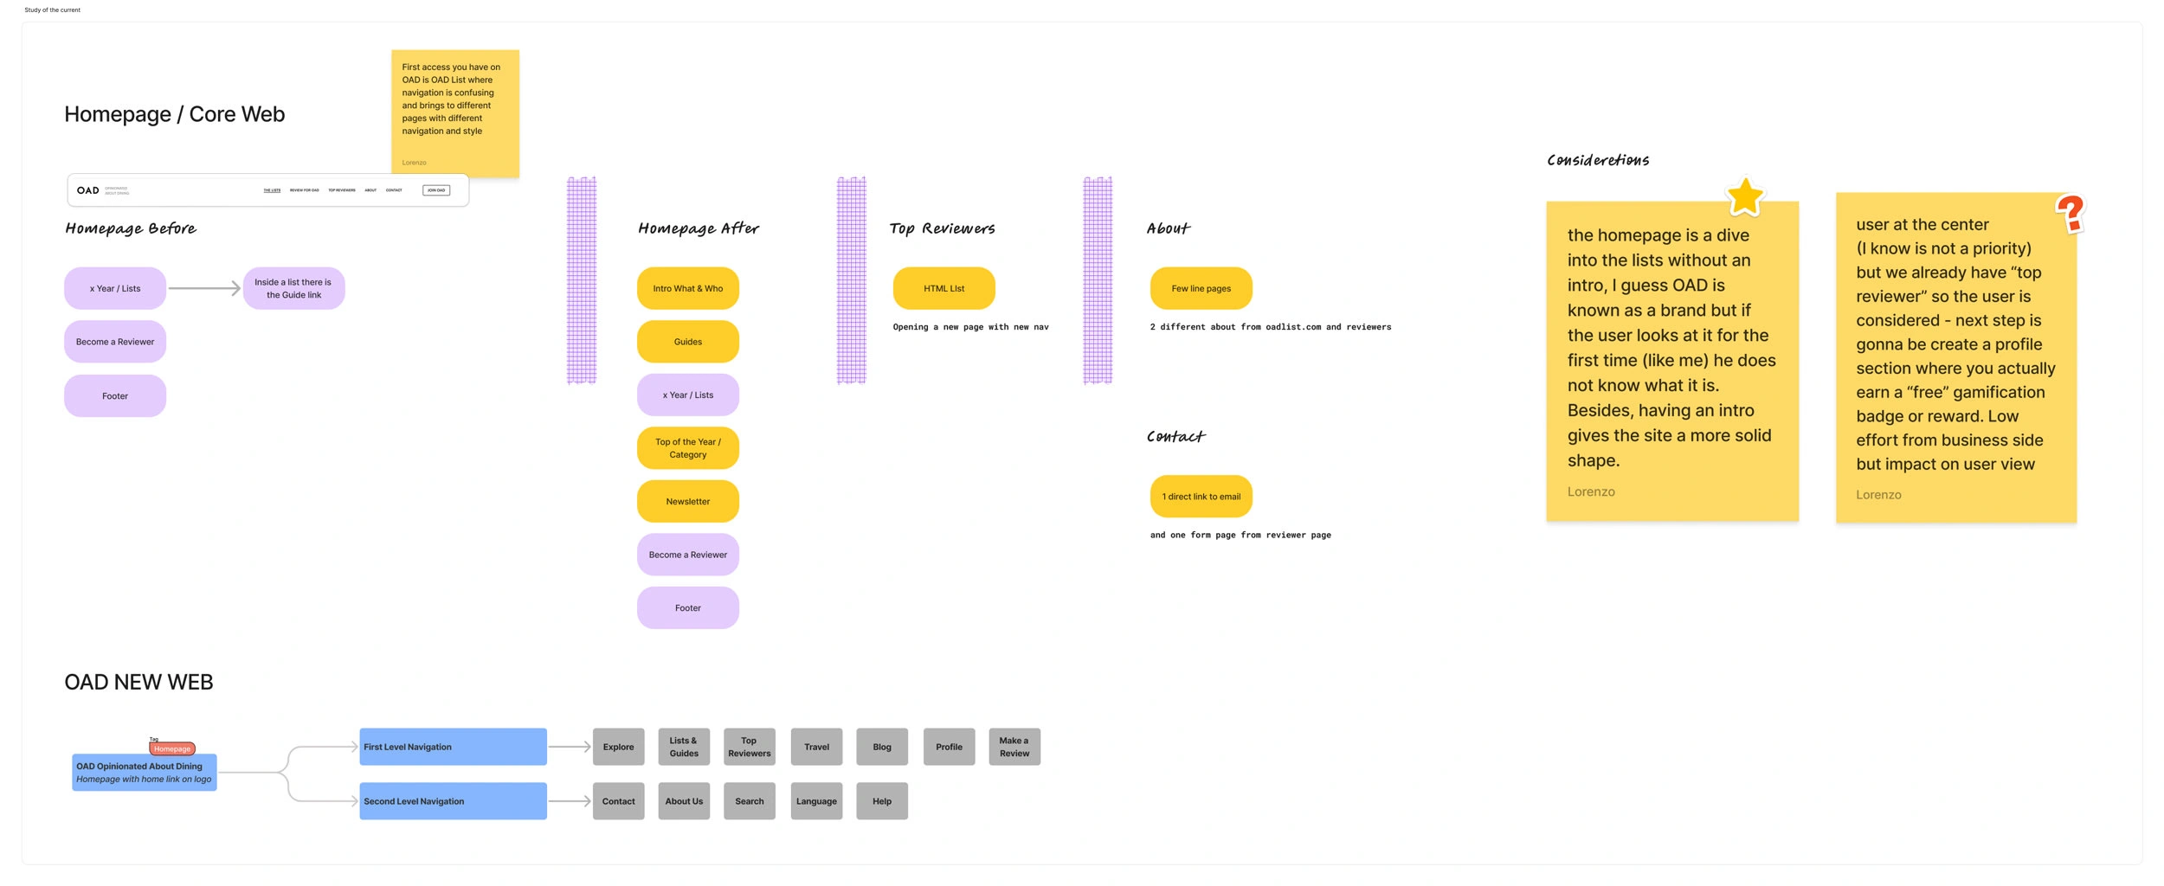Select the 'Second Level Navigation' box
Image resolution: width=2164 pixels, height=886 pixels.
[454, 801]
